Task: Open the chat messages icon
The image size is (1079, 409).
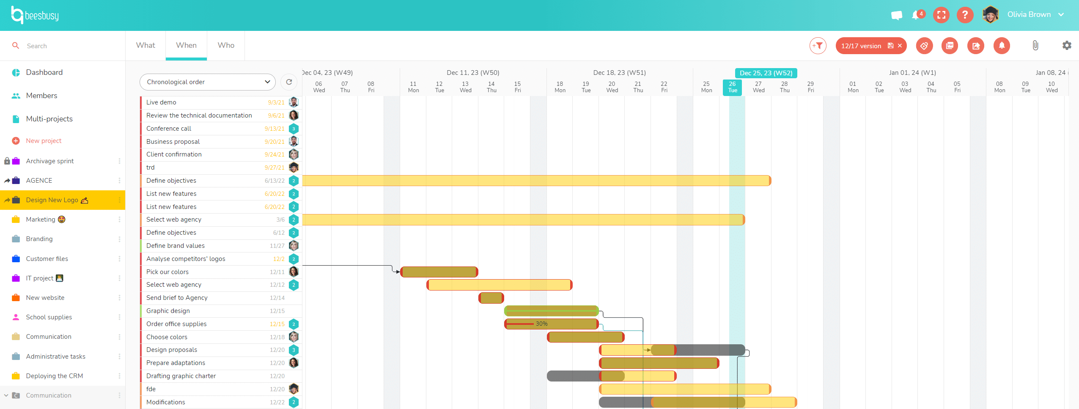Action: tap(896, 15)
